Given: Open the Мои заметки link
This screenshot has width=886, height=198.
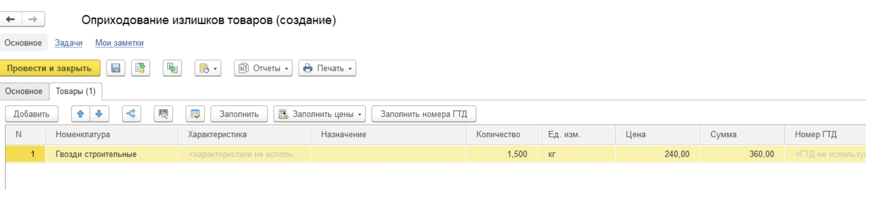Looking at the screenshot, I should click(119, 43).
